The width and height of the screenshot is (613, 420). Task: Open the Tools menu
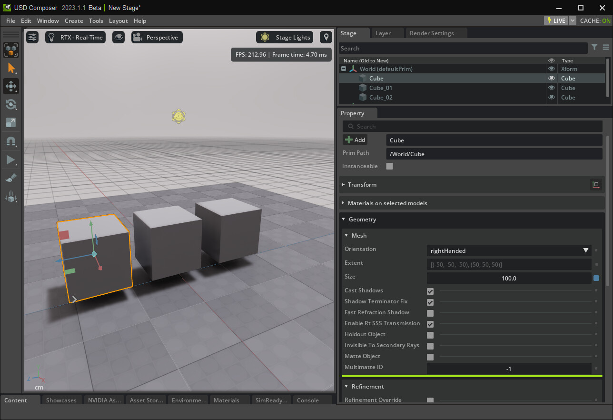click(x=96, y=20)
